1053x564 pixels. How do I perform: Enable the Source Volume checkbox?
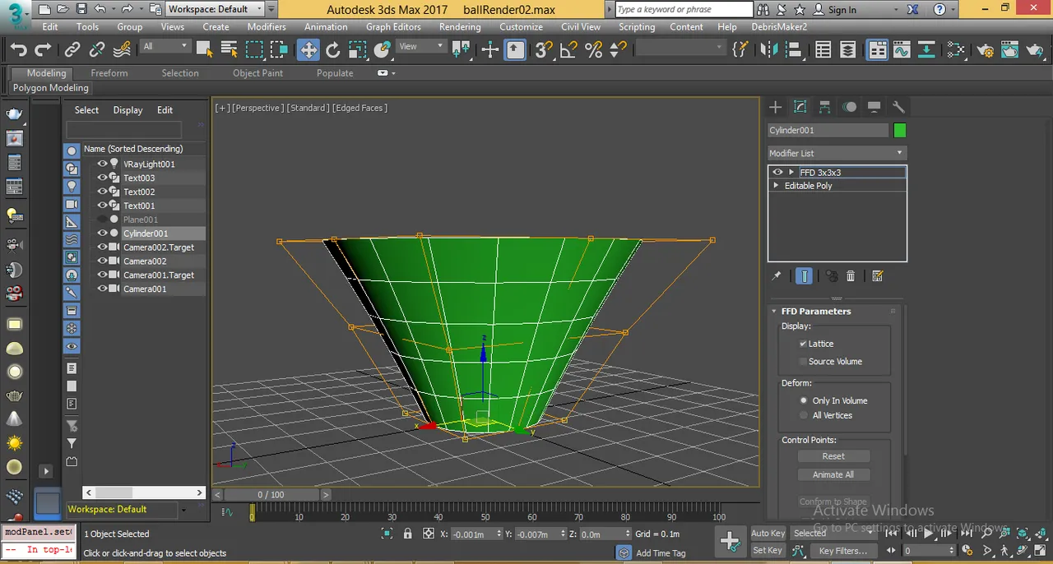(803, 362)
